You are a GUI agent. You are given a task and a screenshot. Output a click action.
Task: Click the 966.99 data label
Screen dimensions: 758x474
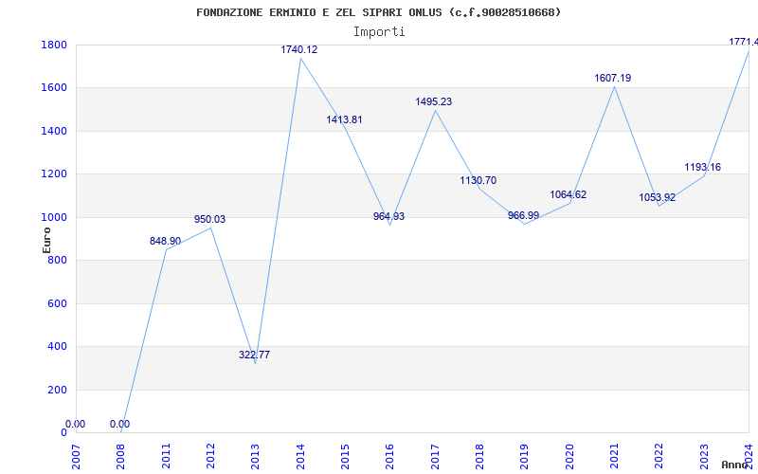[x=524, y=215]
